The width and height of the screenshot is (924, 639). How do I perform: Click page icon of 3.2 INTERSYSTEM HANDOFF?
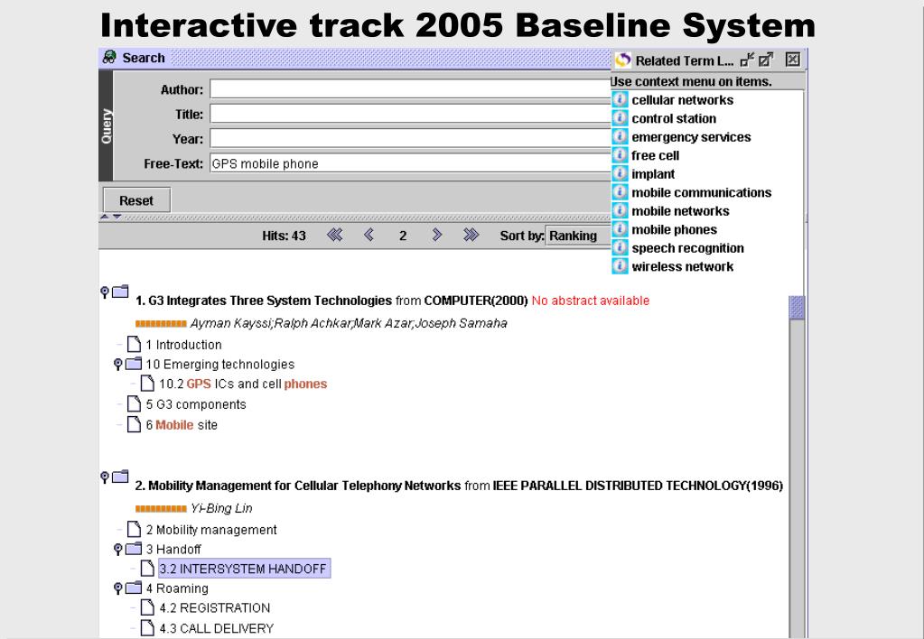coord(147,569)
